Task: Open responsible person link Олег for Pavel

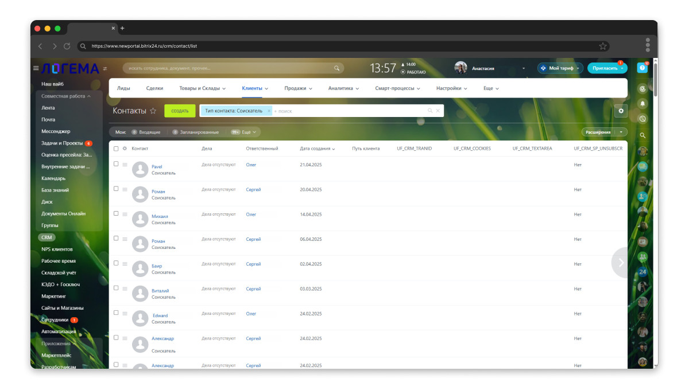Action: [251, 165]
